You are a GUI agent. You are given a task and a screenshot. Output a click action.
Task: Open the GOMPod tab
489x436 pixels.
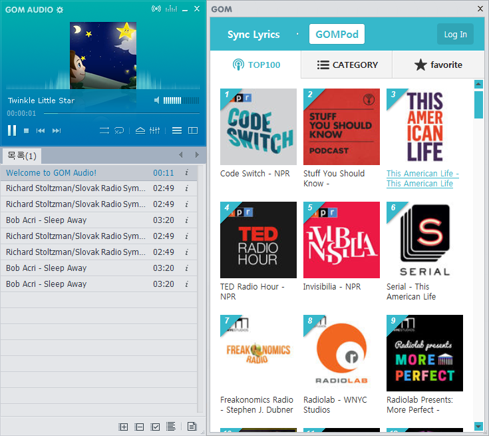point(337,34)
